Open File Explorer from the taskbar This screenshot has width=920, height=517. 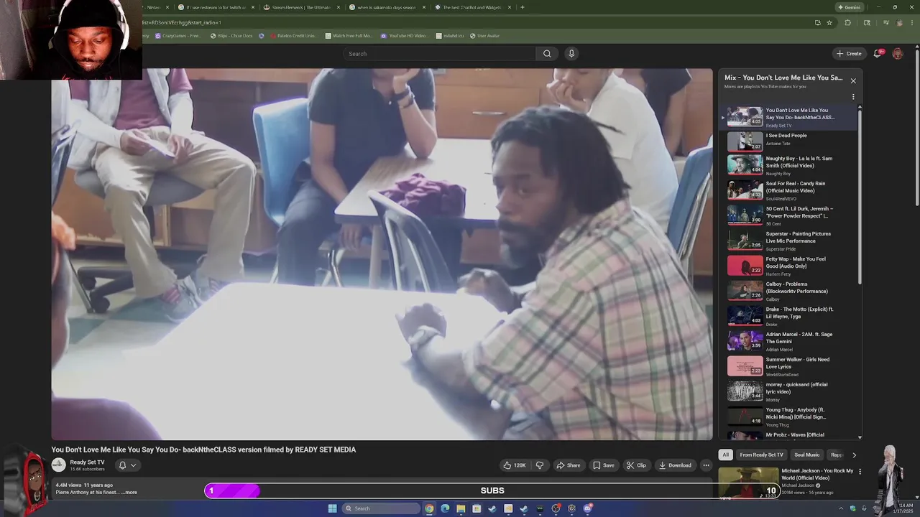point(461,508)
